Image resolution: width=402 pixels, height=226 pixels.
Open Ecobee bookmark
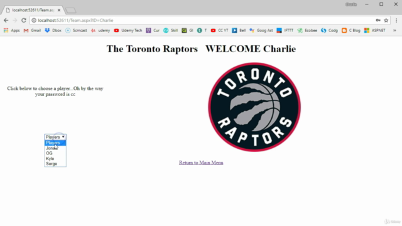click(x=307, y=31)
